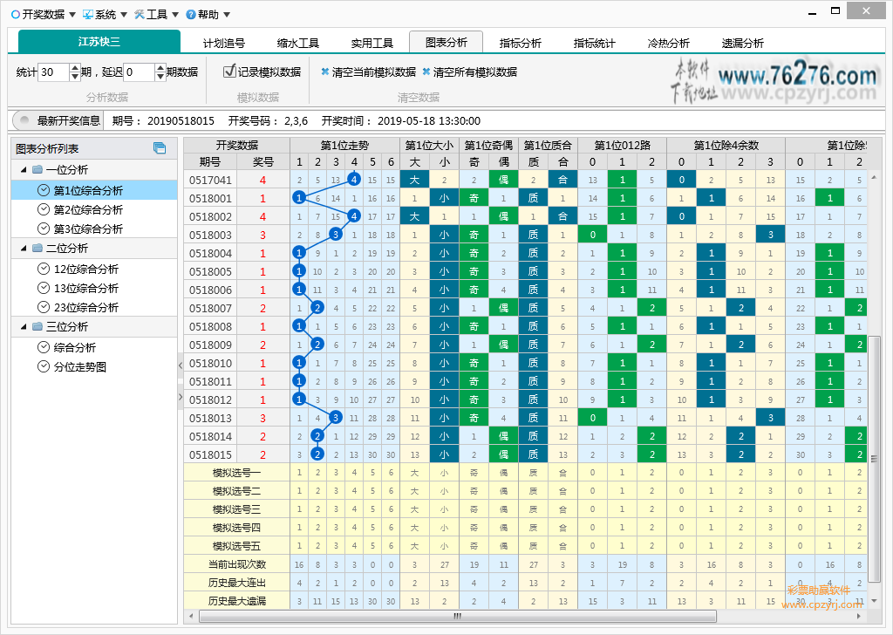This screenshot has height=635, width=893.
Task: Switch to the 计划追号 tab
Action: [x=224, y=43]
